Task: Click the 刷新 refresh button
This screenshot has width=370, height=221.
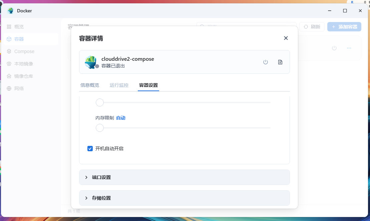Action: (x=312, y=27)
